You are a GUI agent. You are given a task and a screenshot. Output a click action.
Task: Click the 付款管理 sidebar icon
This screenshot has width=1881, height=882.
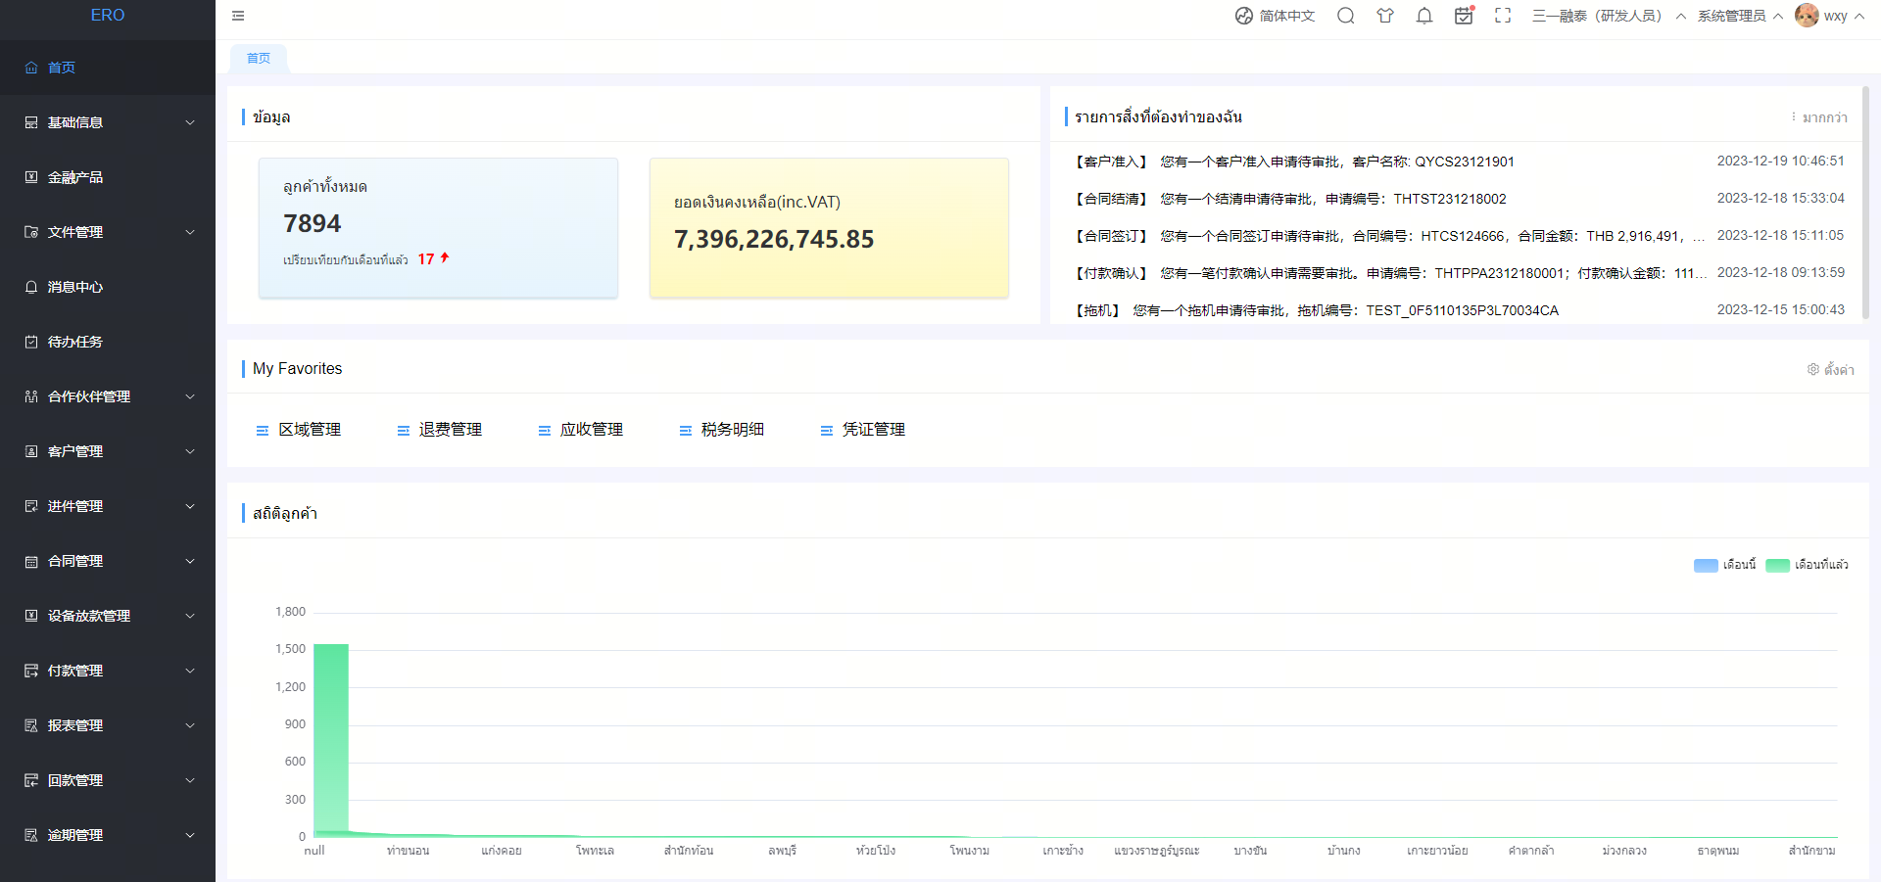31,671
